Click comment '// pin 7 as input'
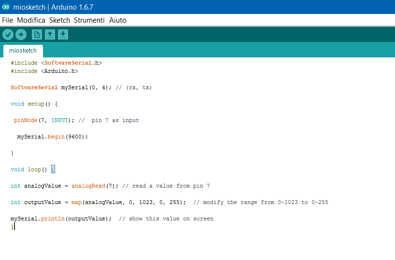 [109, 120]
